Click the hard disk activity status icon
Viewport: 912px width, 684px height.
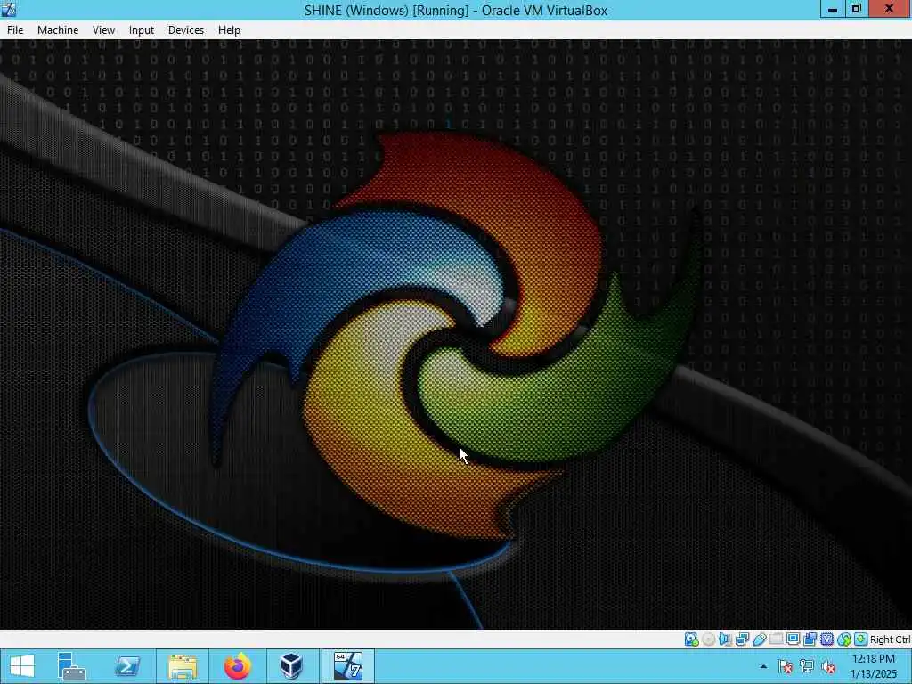(691, 639)
